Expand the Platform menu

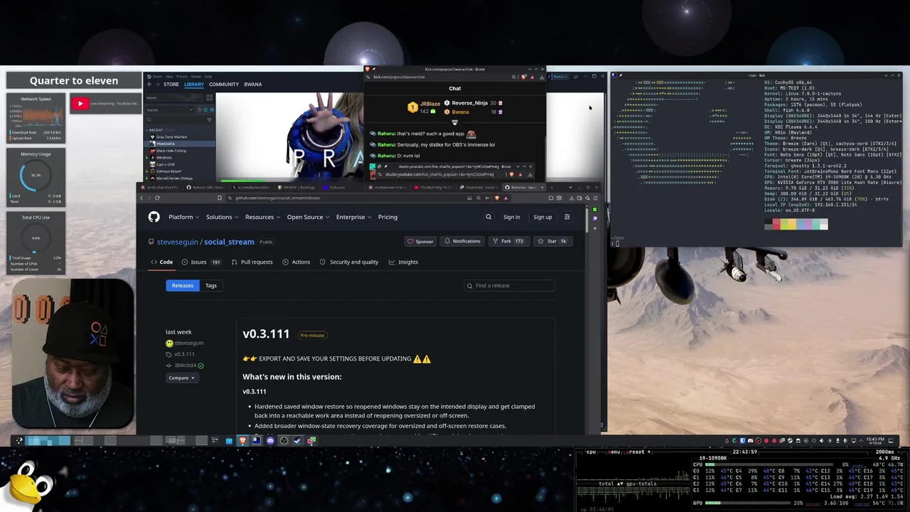coord(183,217)
